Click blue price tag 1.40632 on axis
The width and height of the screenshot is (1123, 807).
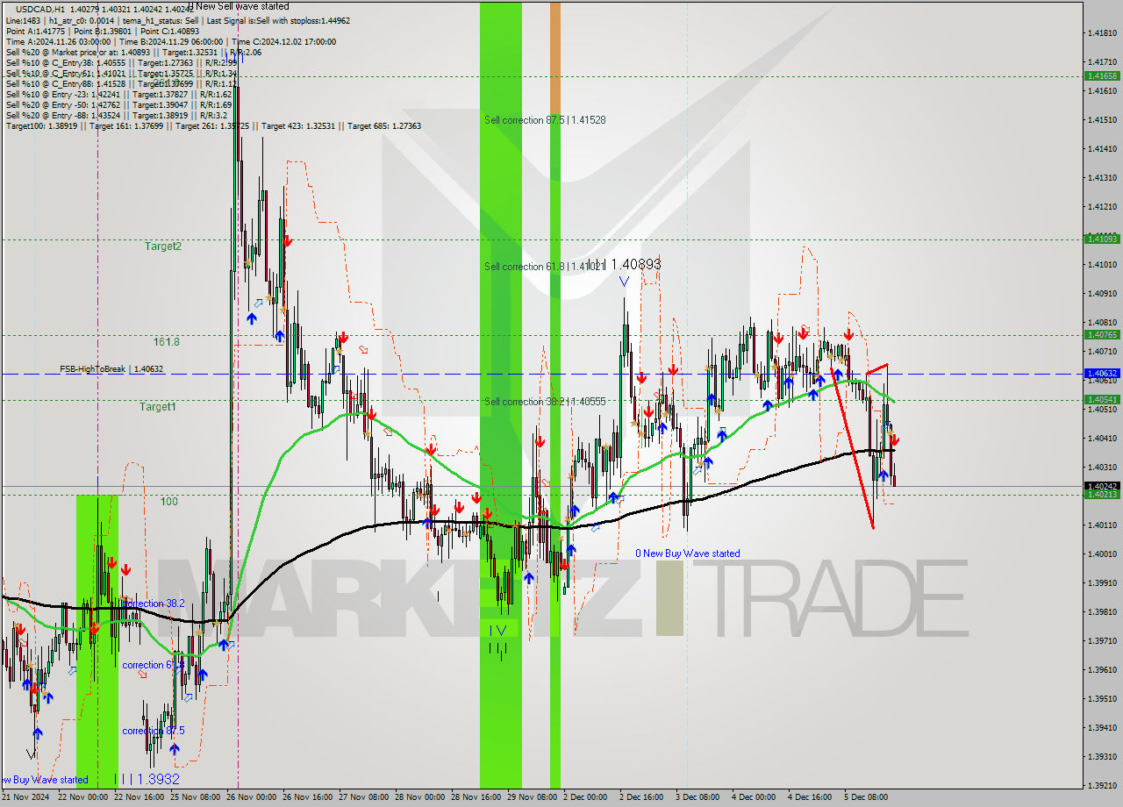click(x=1102, y=373)
